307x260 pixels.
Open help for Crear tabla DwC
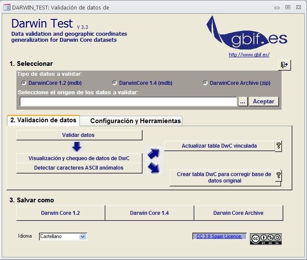tap(278, 175)
